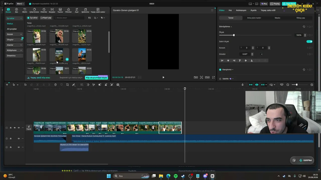Expand the Oluştur sidebar section

14,39
